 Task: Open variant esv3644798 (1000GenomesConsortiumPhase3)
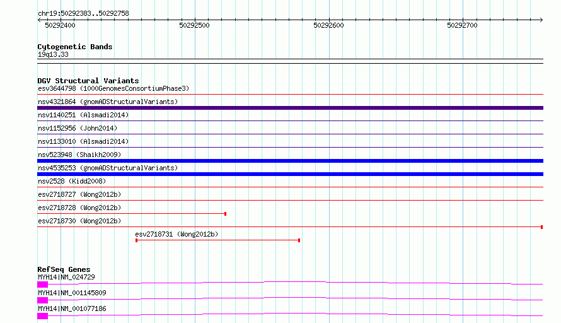tap(113, 88)
